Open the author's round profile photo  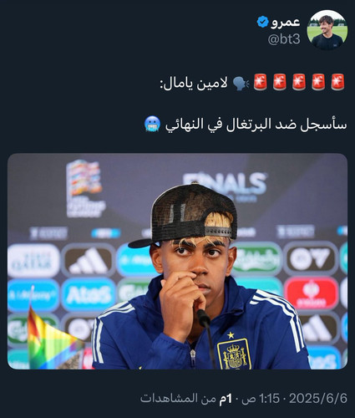click(327, 30)
